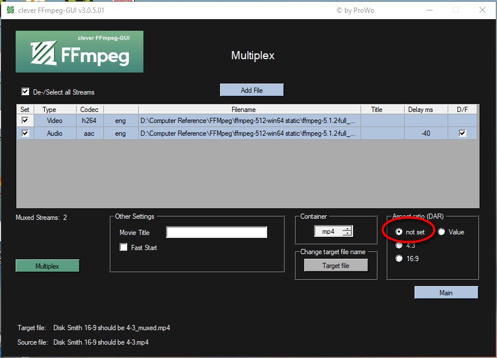This screenshot has height=358, width=497.
Task: Click the mp4 container value box
Action: 329,232
